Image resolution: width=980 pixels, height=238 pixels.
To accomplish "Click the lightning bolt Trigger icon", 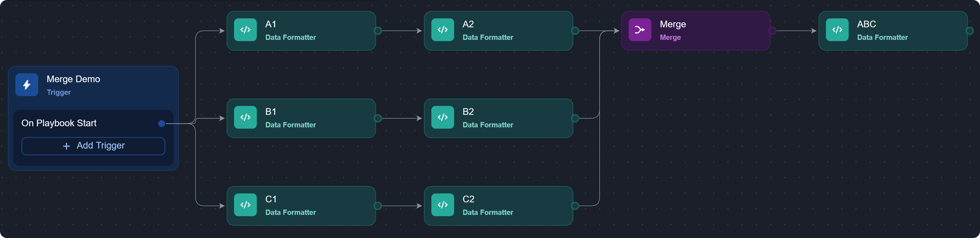I will point(26,85).
